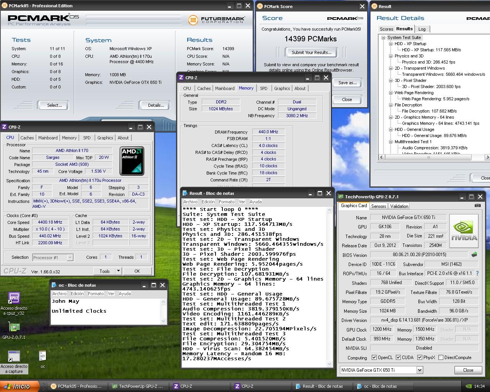
Task: Click the oc Notepad scroll down arrow
Action: click(x=163, y=321)
